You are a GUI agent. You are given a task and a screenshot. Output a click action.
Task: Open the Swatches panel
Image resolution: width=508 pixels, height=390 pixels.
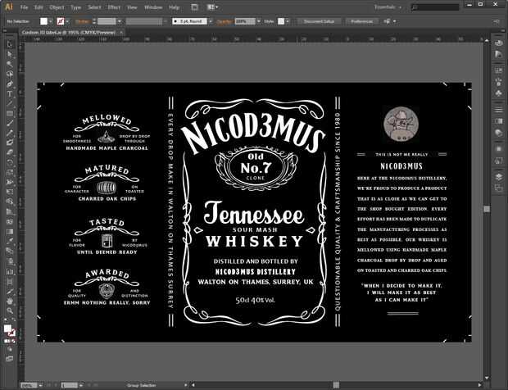(x=499, y=70)
